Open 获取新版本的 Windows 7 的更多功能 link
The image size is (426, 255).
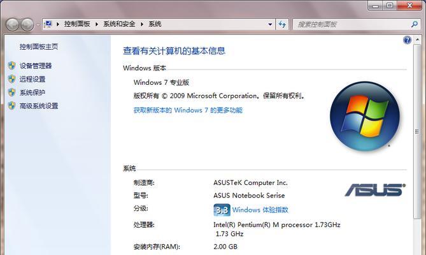point(188,110)
